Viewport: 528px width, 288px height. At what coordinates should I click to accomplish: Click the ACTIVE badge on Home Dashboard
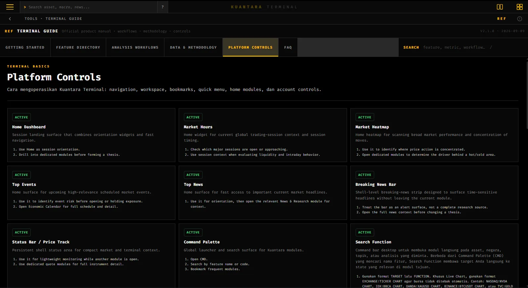(22, 117)
